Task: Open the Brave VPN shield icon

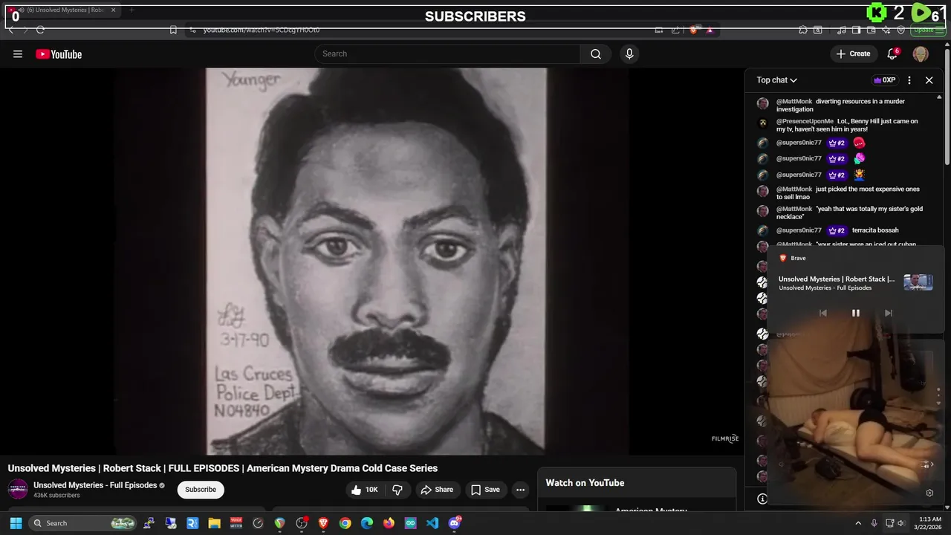Action: click(x=901, y=30)
